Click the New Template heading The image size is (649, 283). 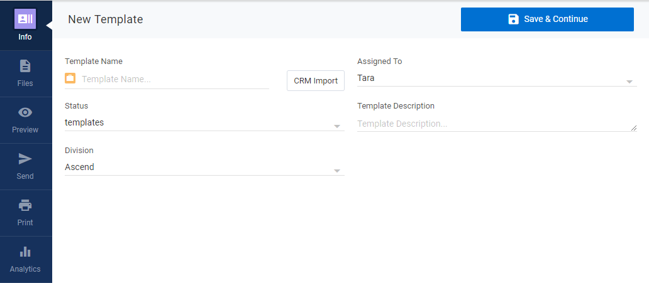pyautogui.click(x=106, y=19)
